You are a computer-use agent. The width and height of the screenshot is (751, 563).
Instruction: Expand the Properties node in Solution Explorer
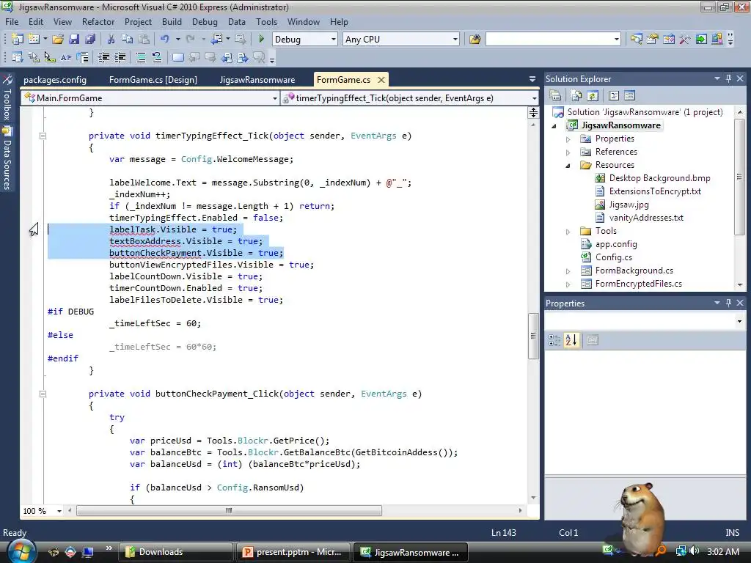click(568, 139)
